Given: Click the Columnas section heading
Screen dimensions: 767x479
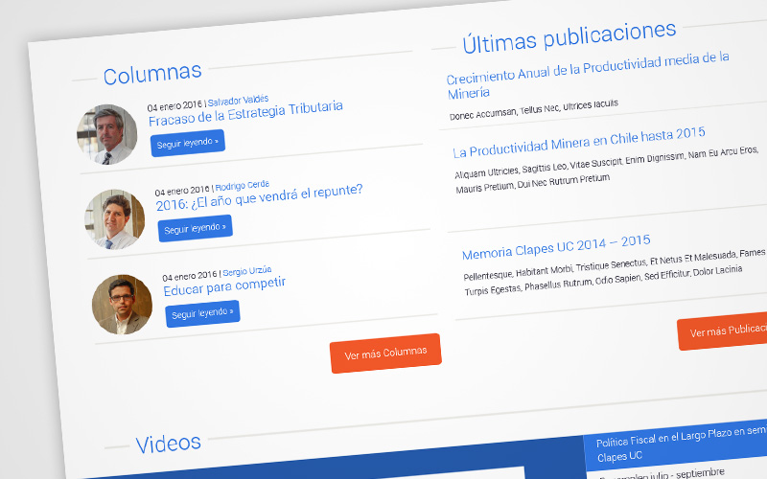Looking at the screenshot, I should 152,74.
